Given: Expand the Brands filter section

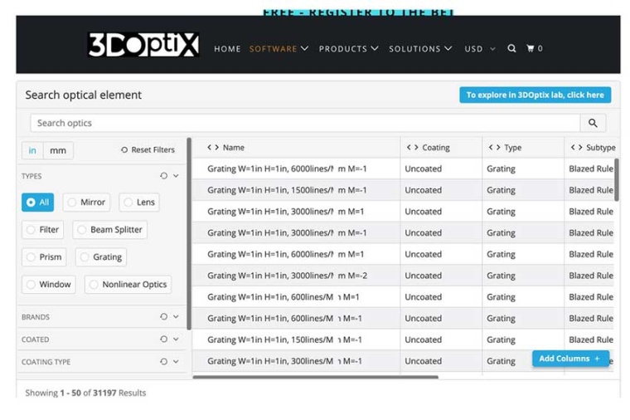Looking at the screenshot, I should 176,317.
